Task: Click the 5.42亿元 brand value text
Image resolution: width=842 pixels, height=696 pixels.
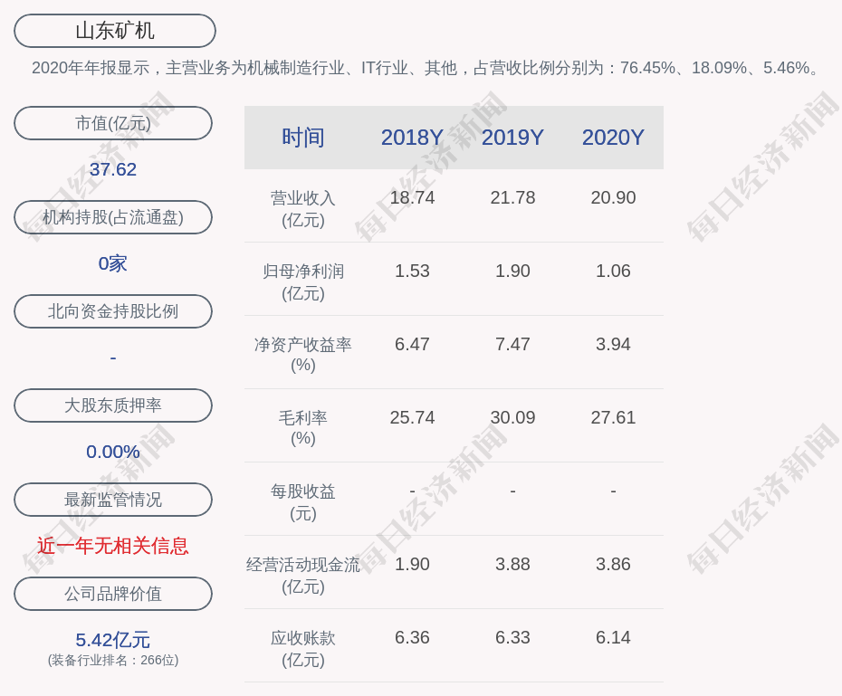Action: click(113, 640)
